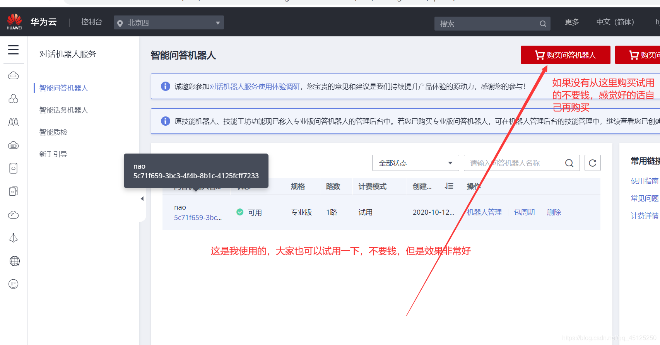Open 对话机器人服务使用体验调研 survey link
Viewport: 660px width, 345px height.
[x=255, y=87]
